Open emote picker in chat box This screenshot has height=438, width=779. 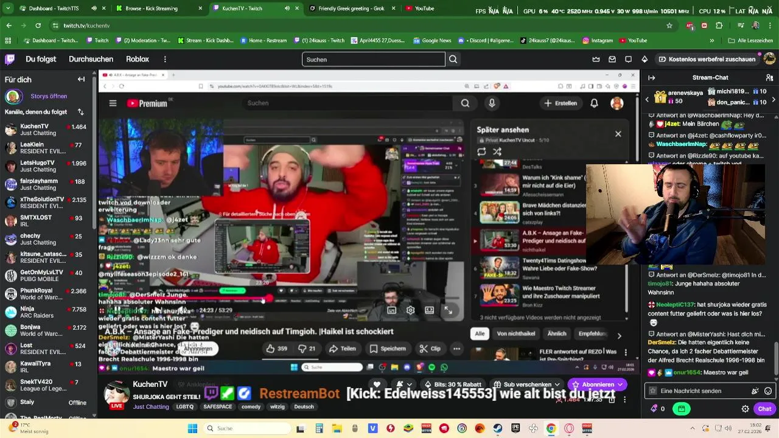768,391
